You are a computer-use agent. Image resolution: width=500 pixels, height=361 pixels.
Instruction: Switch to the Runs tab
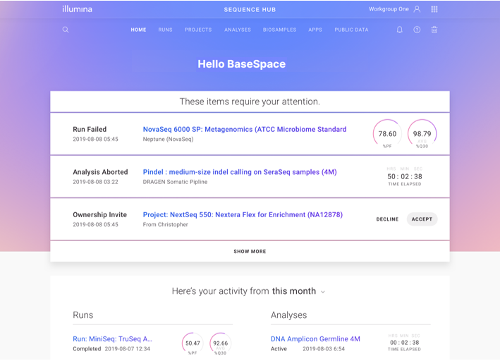coord(165,30)
